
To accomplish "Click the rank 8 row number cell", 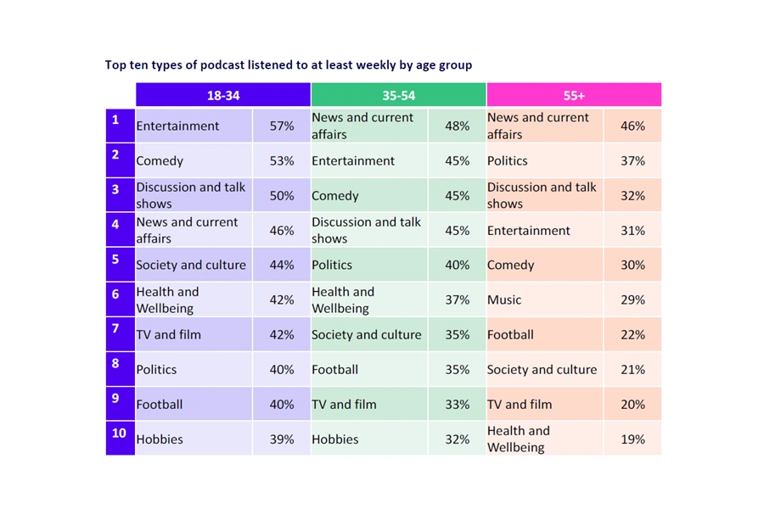I will 120,369.
